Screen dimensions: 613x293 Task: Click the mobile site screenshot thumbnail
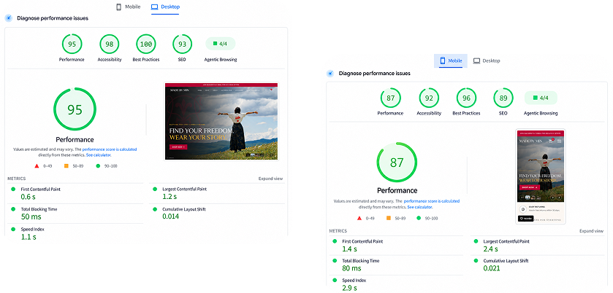click(541, 176)
